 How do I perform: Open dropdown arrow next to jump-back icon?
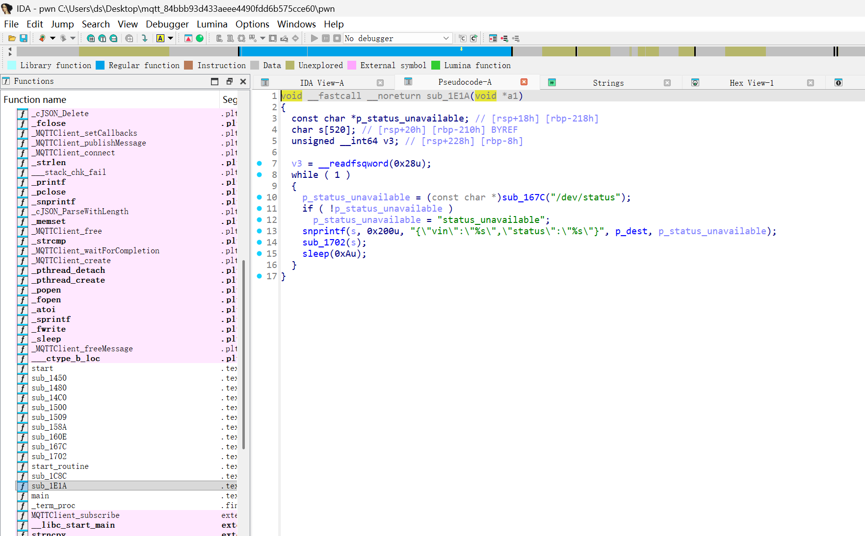click(52, 38)
